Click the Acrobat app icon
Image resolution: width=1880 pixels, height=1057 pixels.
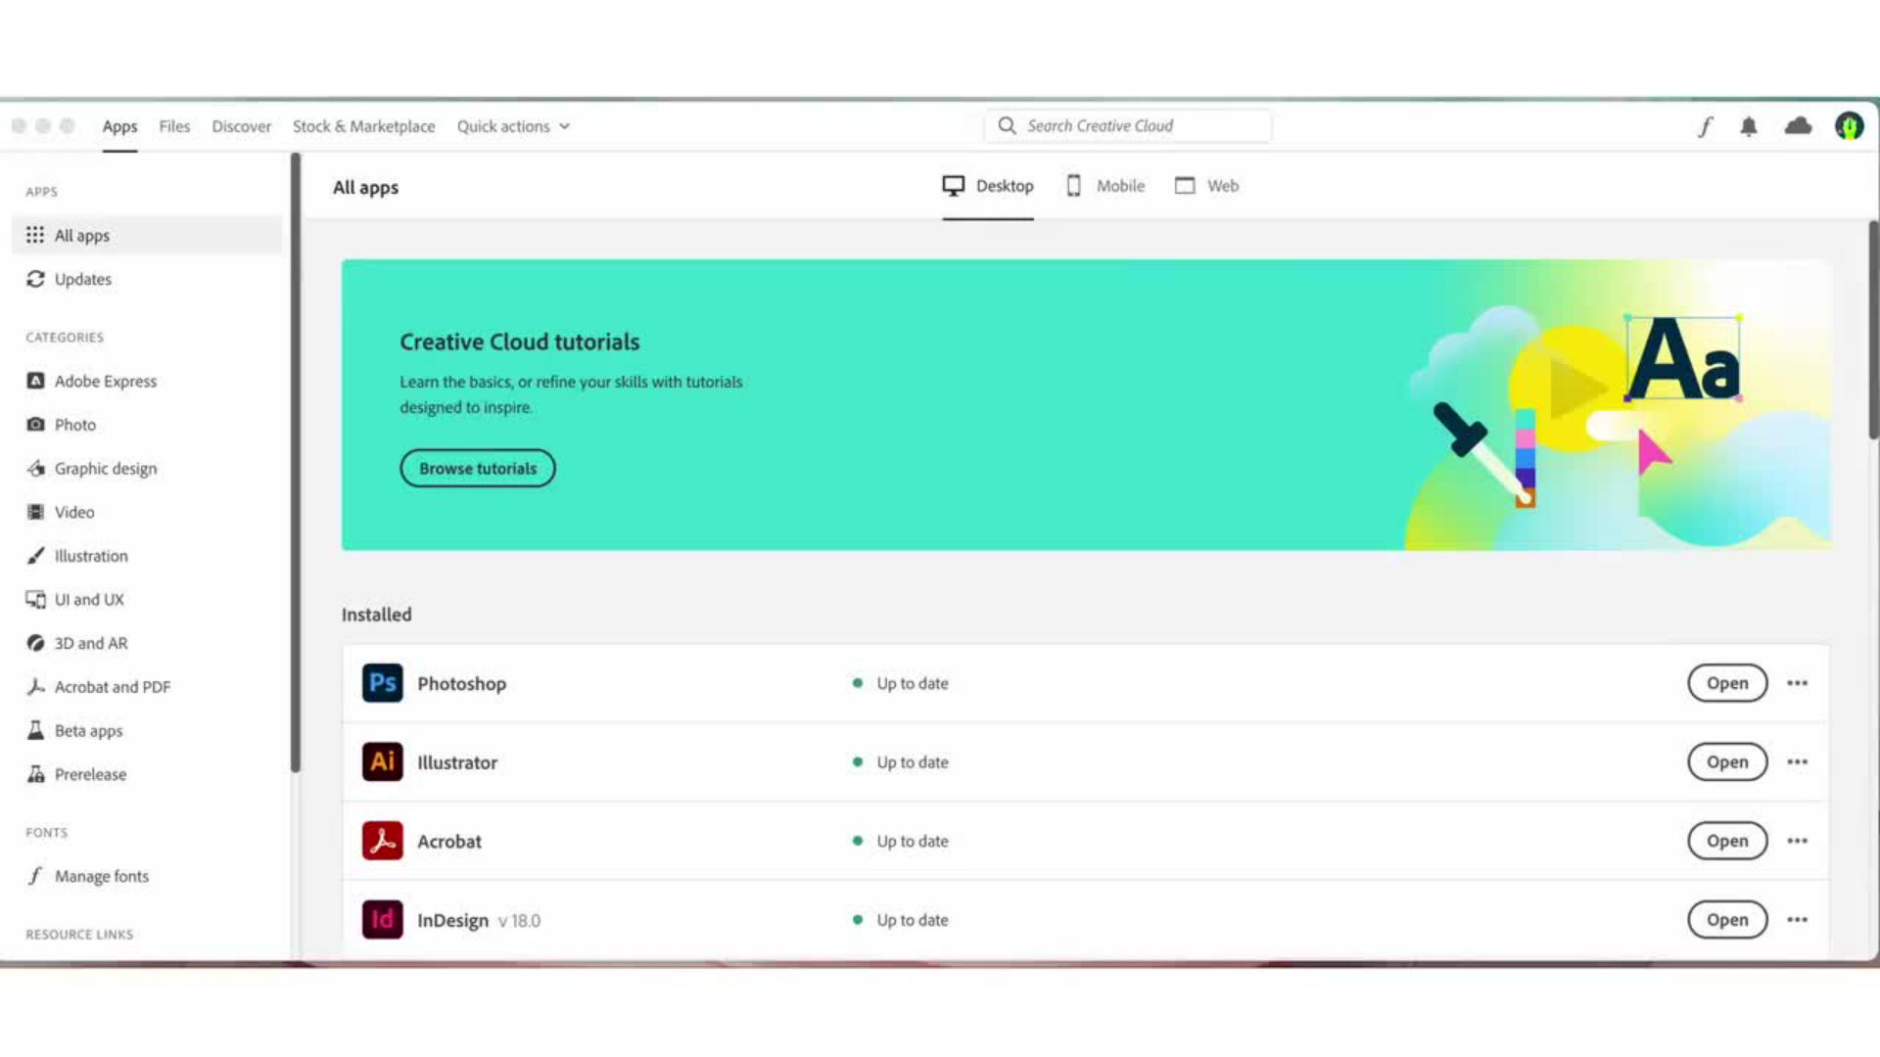[382, 841]
